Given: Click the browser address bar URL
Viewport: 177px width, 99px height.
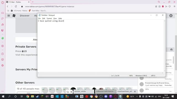Looking at the screenshot, I should (50, 7).
